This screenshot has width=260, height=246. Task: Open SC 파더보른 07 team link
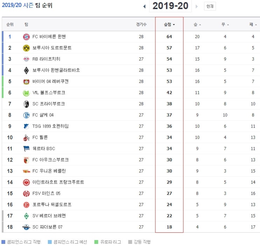coord(48,227)
